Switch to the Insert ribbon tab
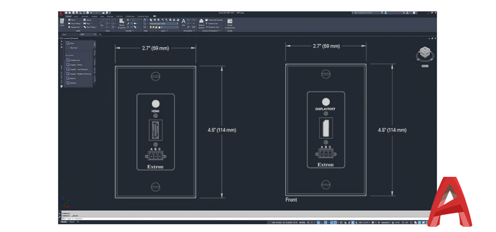The width and height of the screenshot is (496, 232). click(76, 16)
